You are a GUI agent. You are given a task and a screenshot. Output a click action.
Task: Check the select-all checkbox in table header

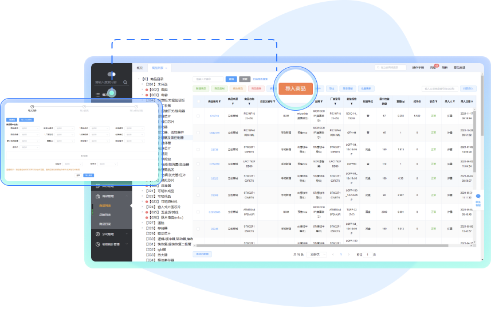coord(198,102)
